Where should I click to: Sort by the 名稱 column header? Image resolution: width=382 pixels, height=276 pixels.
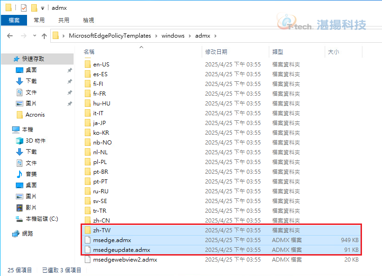pyautogui.click(x=89, y=52)
